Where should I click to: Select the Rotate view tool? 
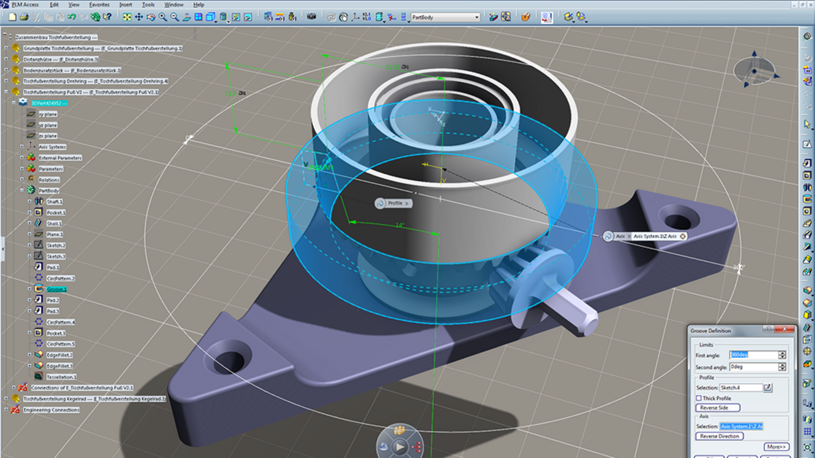point(151,17)
